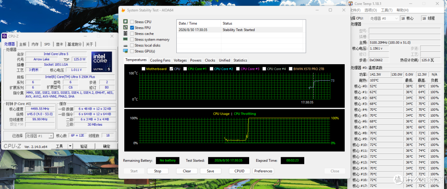The image size is (447, 189).
Task: Stop the stability test
Action: pos(158,171)
